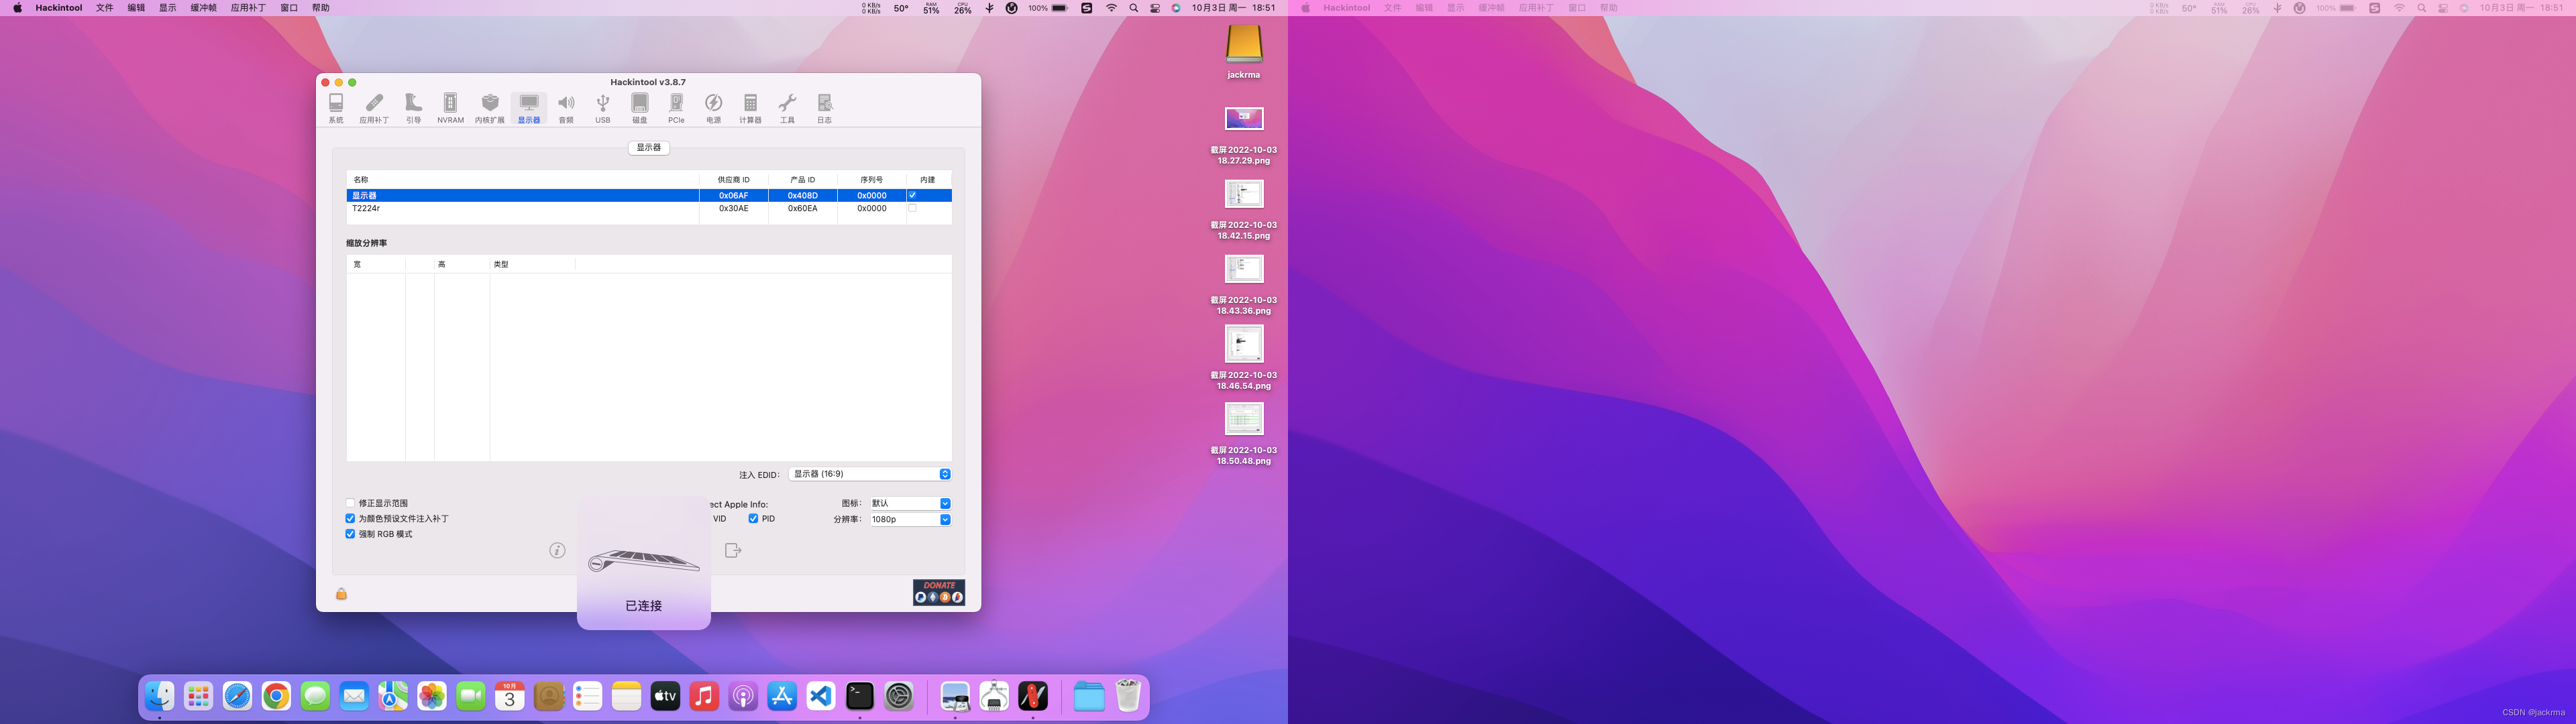
Task: Select the 显示器 display toolbar icon
Action: (x=529, y=108)
